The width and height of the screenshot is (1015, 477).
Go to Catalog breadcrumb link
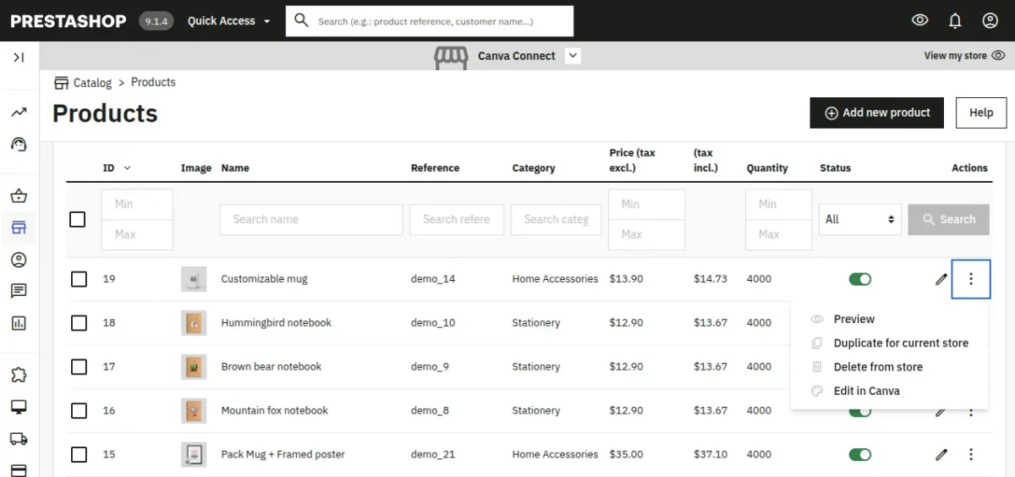pyautogui.click(x=92, y=83)
